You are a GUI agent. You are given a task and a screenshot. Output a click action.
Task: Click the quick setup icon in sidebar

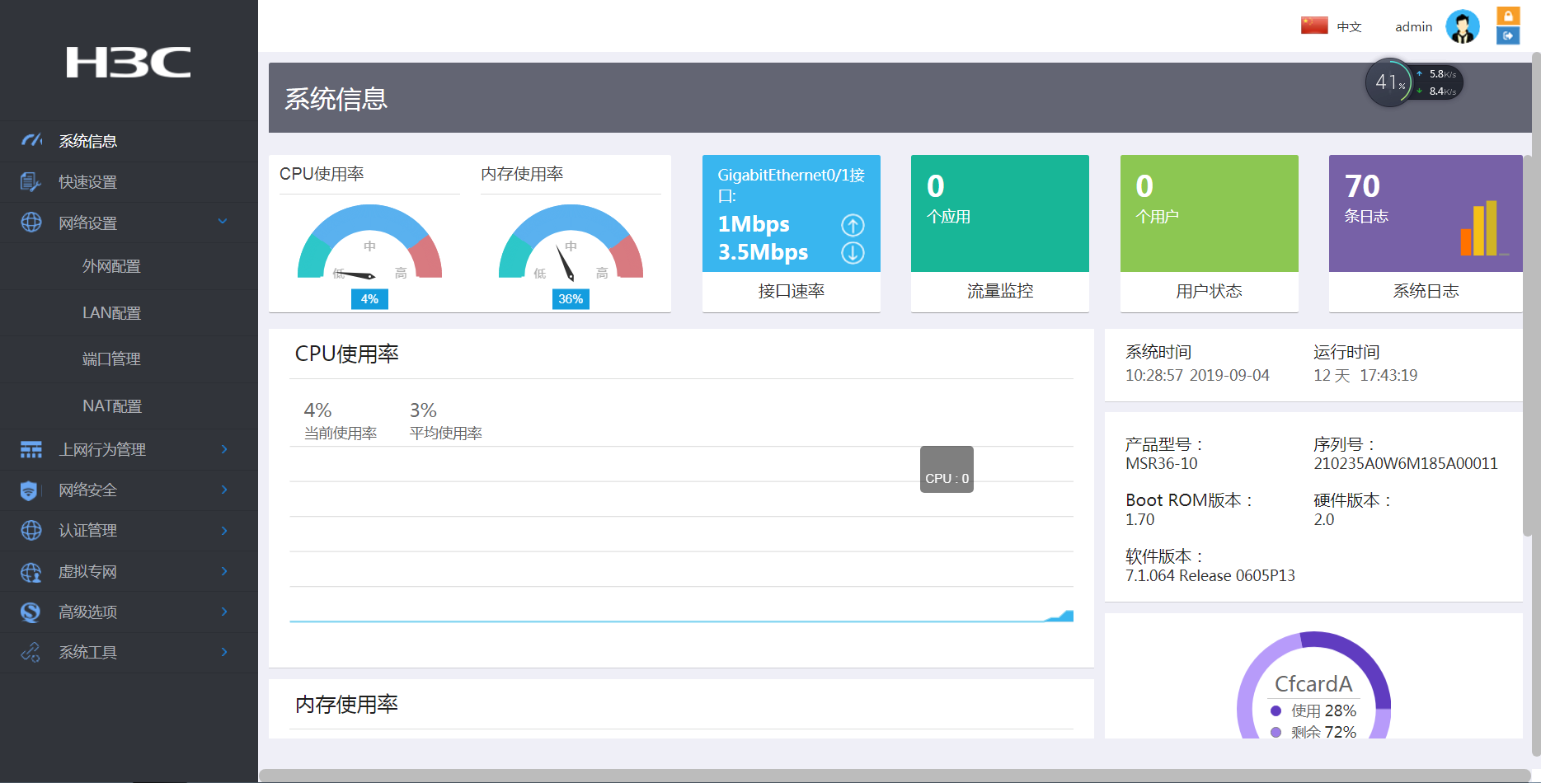pyautogui.click(x=31, y=181)
